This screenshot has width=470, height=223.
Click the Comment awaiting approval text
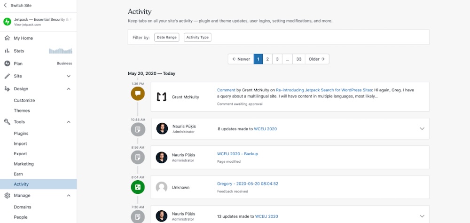tap(240, 104)
